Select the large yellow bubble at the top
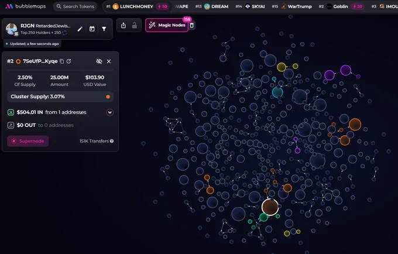 click(x=282, y=67)
